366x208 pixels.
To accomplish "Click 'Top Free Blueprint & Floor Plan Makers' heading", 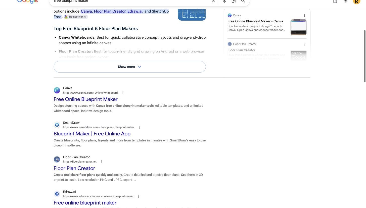I will pyautogui.click(x=96, y=29).
